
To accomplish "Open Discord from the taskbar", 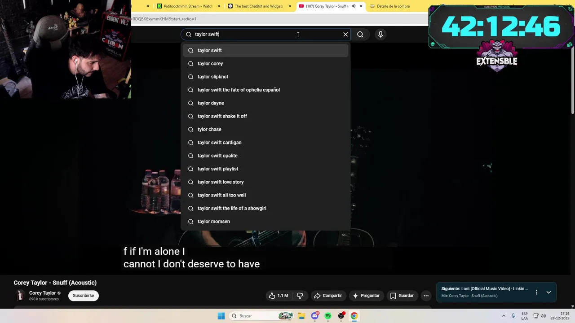I will [x=315, y=316].
